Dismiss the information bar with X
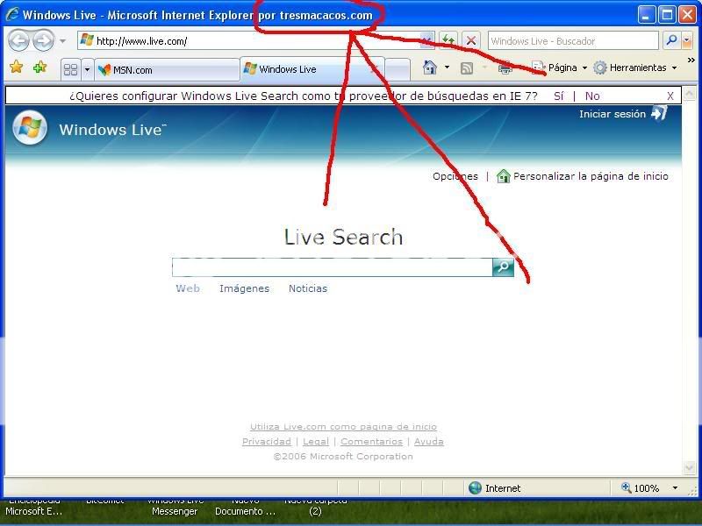The height and width of the screenshot is (526, 702). pos(670,96)
